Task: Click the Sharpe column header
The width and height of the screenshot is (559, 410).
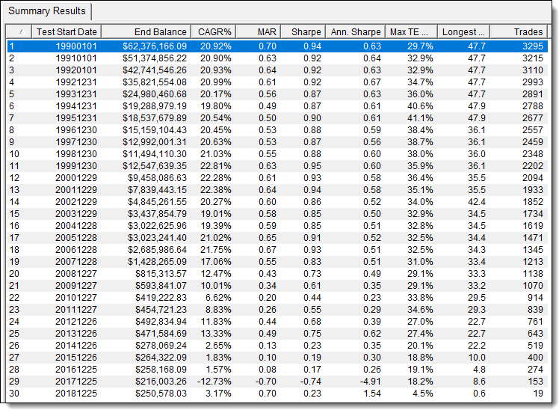Action: (x=303, y=32)
